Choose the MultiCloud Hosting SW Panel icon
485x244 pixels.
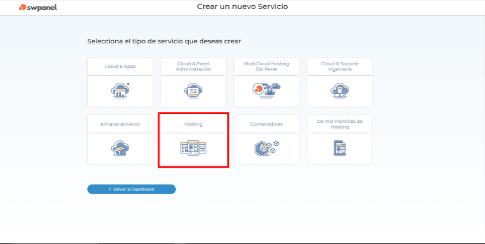(266, 90)
